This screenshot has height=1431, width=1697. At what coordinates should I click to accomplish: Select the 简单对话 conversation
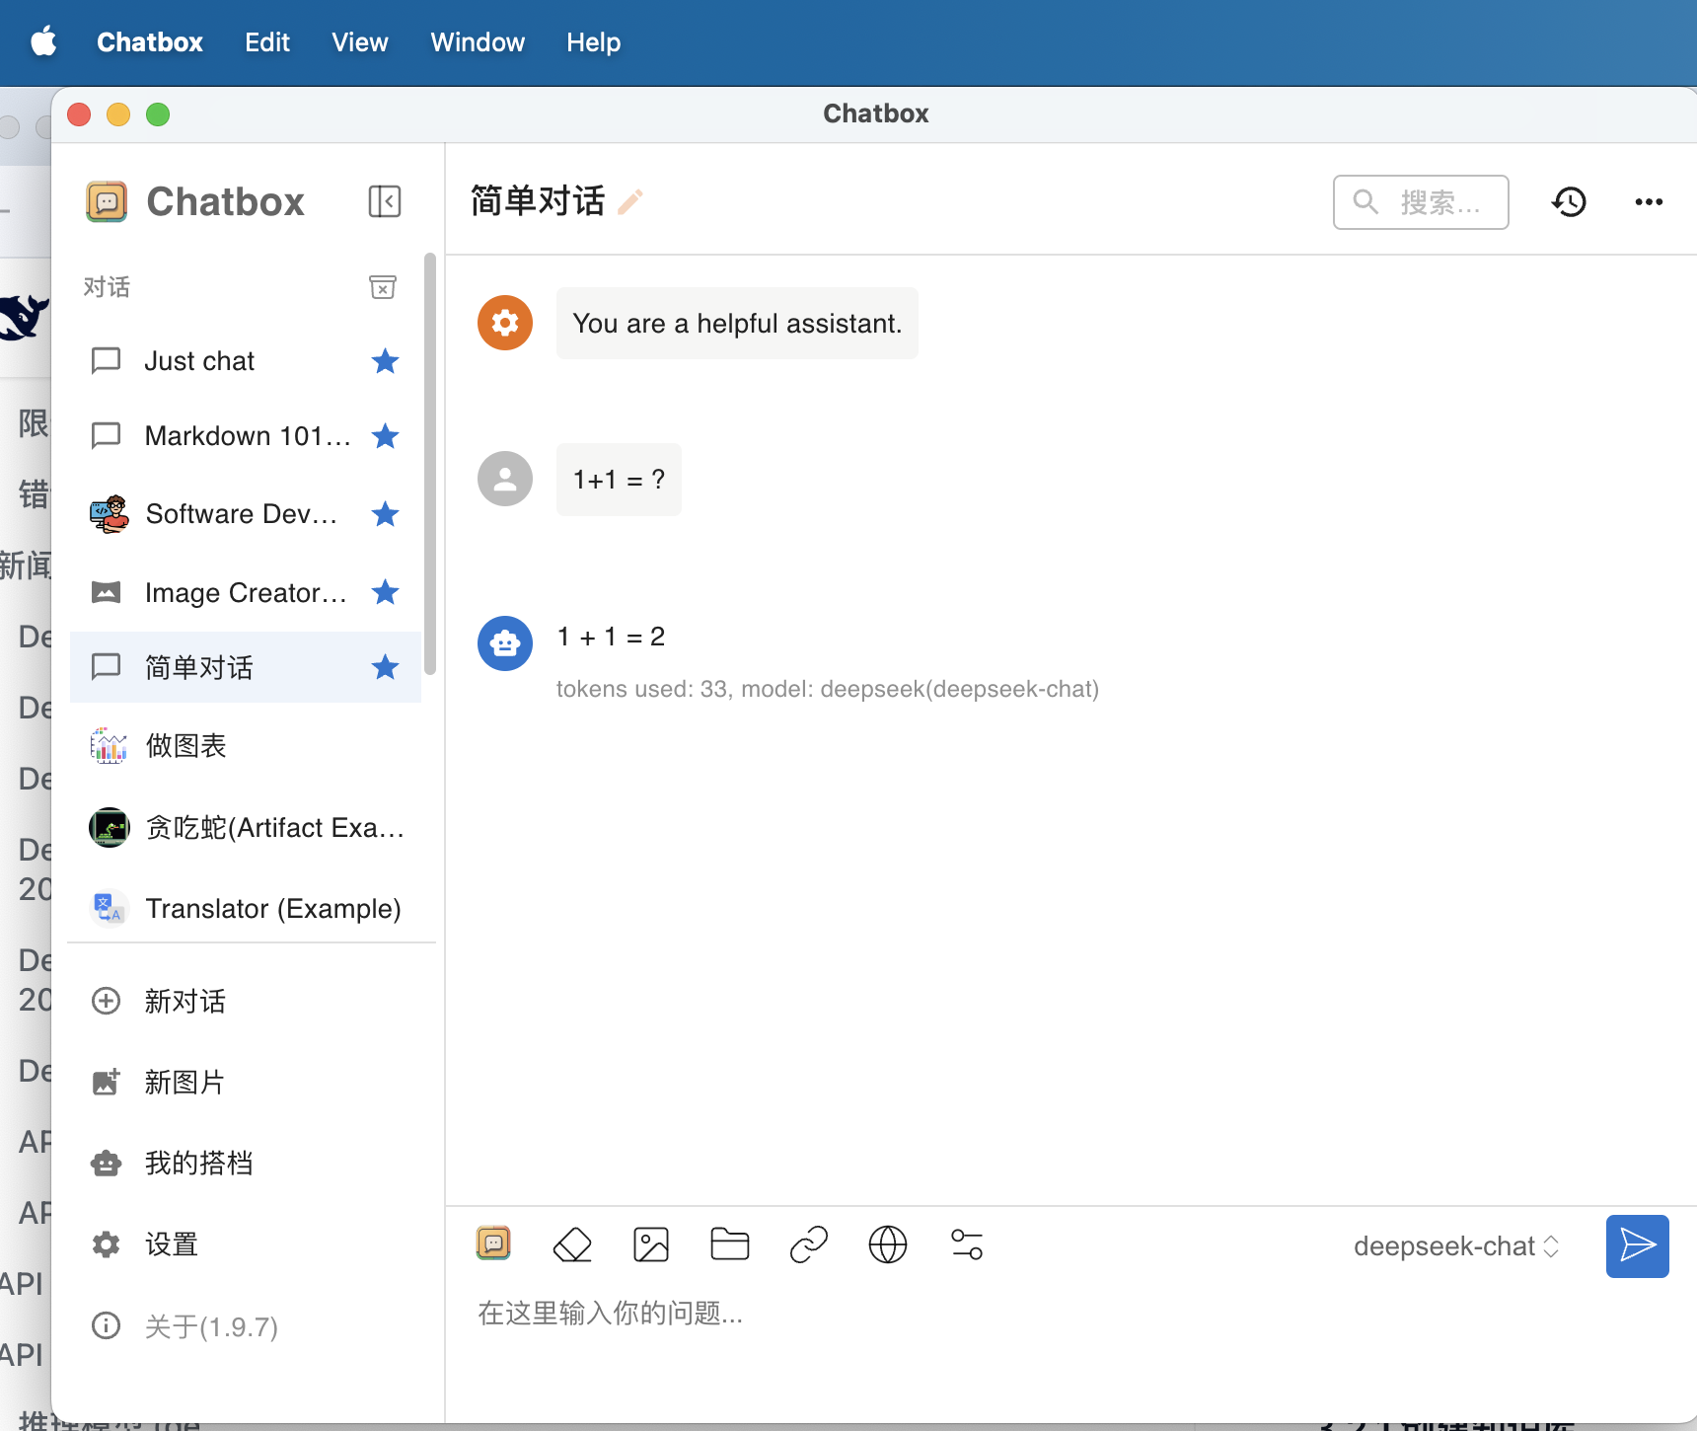pos(246,667)
